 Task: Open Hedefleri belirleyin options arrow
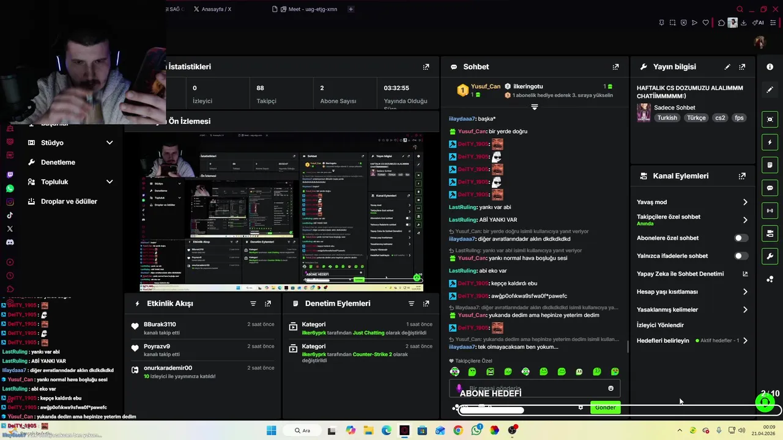tap(744, 340)
